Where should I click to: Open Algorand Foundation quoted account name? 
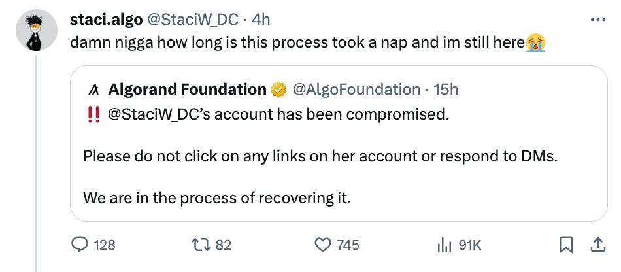click(x=187, y=89)
